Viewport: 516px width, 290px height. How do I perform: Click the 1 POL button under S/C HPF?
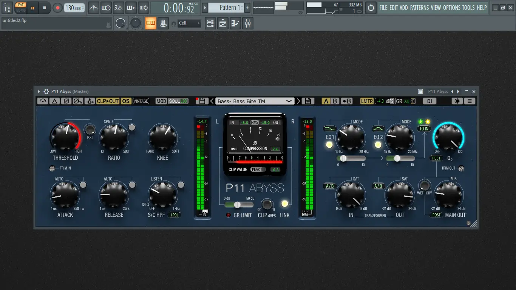174,215
